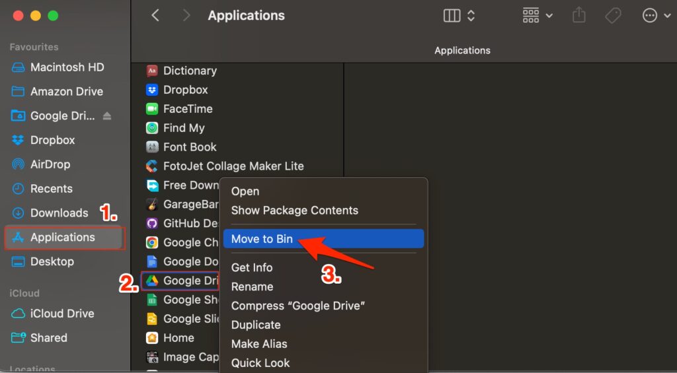
Task: Click the Home app icon
Action: pos(152,337)
